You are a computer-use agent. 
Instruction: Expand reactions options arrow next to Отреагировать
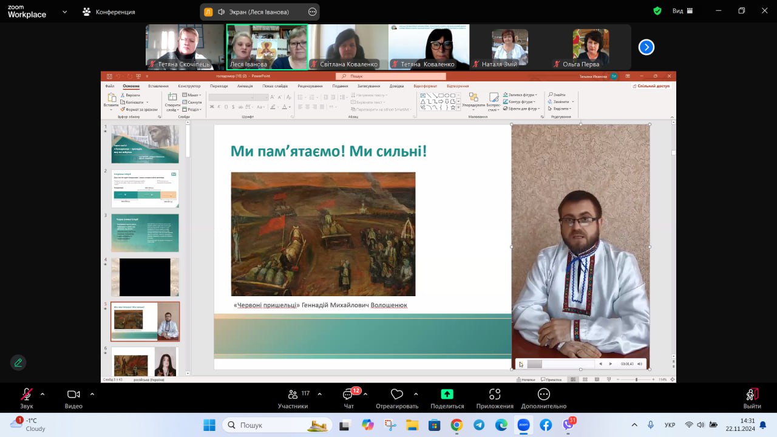coord(416,393)
